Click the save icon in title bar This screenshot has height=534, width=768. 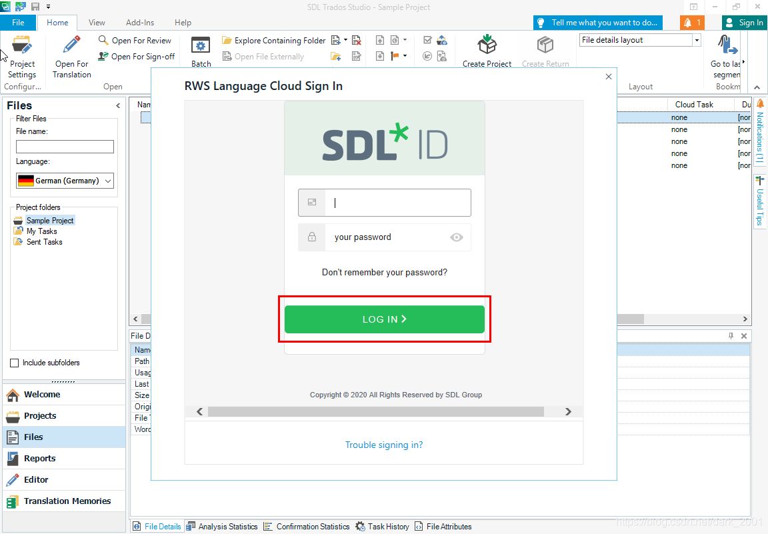coord(35,7)
